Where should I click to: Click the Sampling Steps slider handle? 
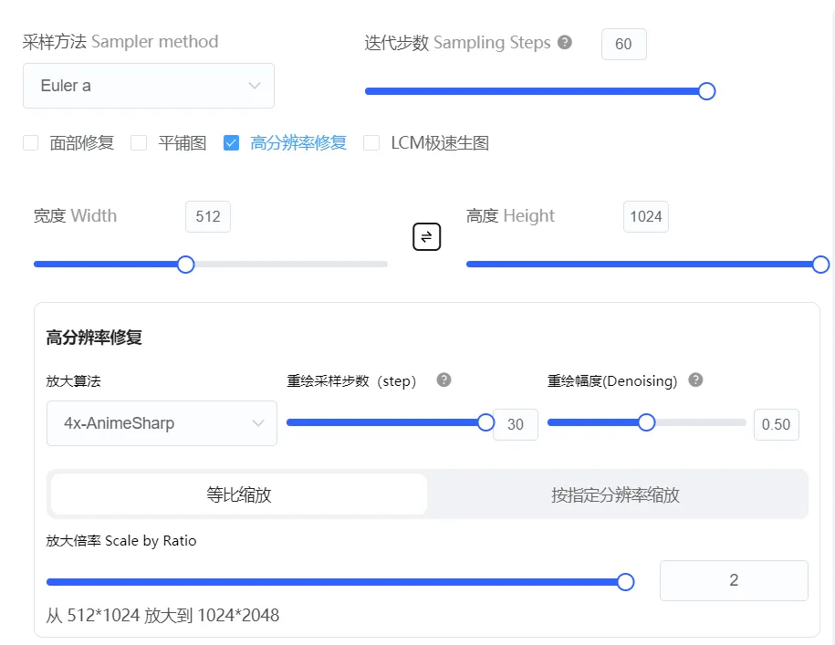coord(706,91)
